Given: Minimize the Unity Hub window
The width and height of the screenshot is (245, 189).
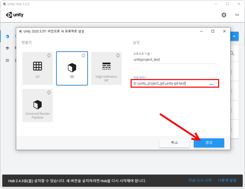Looking at the screenshot, I should tap(216, 4).
